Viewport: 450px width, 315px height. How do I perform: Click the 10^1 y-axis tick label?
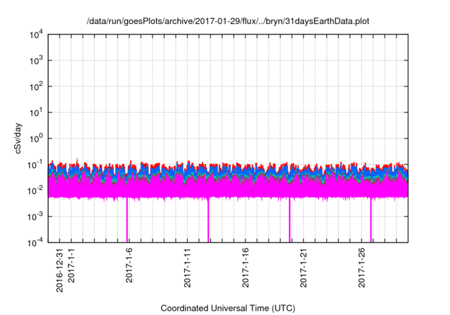[37, 112]
